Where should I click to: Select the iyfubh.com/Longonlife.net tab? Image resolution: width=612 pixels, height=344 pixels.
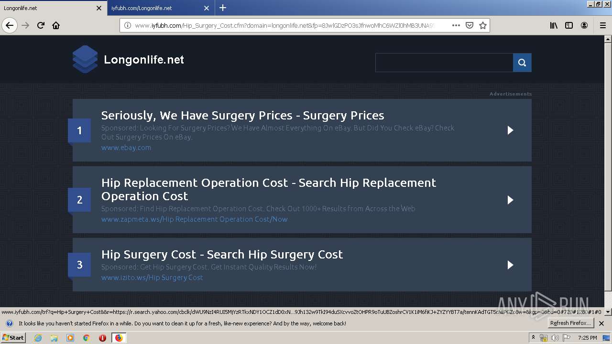tap(161, 8)
